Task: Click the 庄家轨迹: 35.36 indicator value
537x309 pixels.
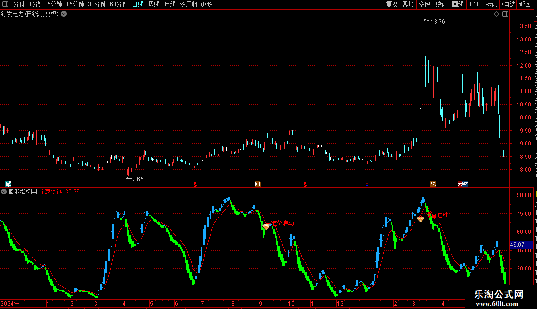Action: click(59, 192)
